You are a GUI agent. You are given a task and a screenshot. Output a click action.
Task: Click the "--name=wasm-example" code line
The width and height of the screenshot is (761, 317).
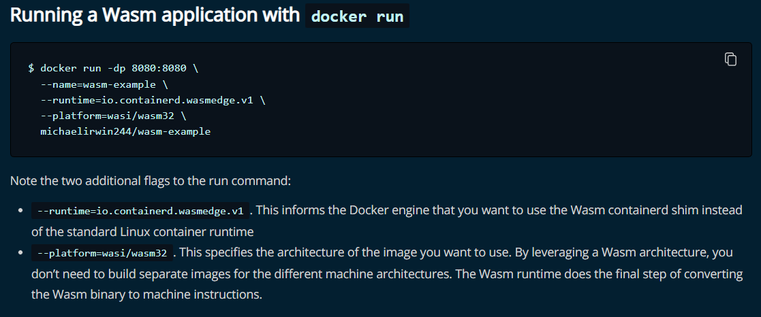(x=104, y=85)
